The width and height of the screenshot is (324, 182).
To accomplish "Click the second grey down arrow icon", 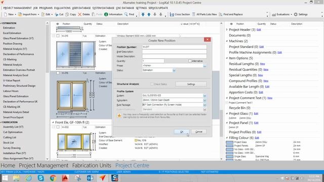I will 161,14.
